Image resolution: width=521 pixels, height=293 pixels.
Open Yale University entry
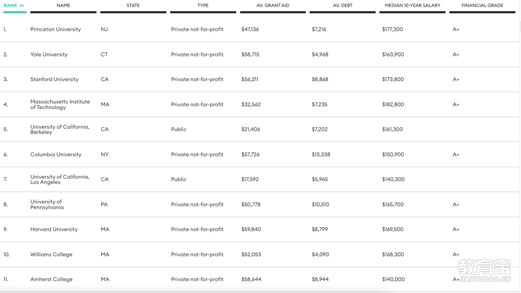49,55
